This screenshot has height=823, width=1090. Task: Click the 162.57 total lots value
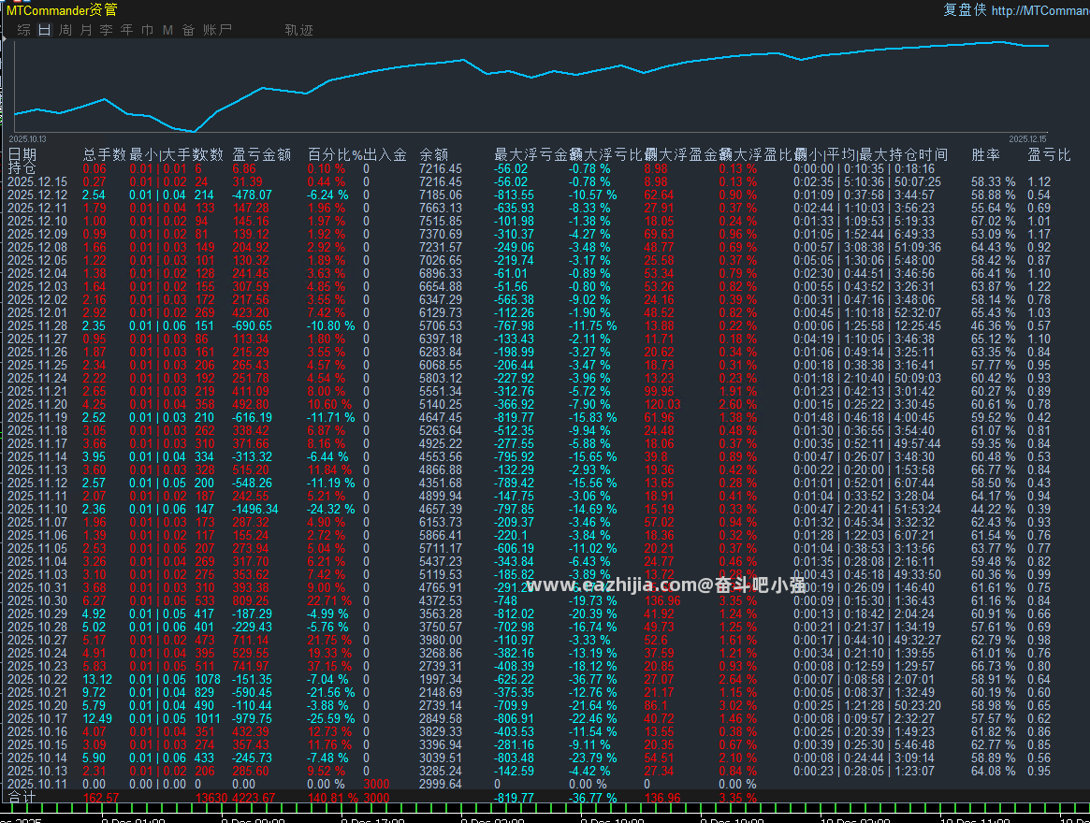click(101, 798)
